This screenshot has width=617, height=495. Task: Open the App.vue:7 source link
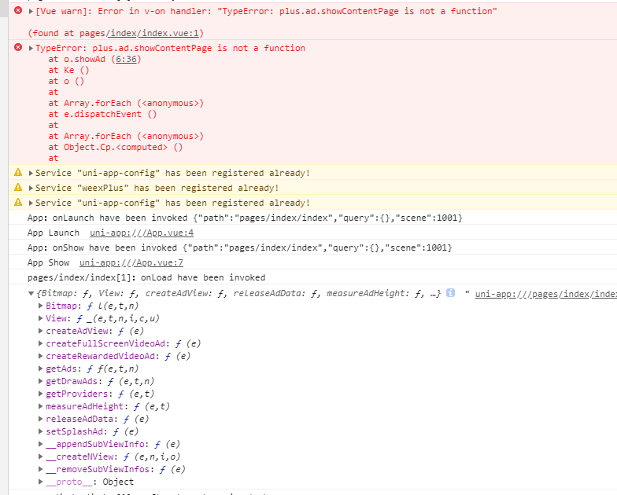(131, 262)
